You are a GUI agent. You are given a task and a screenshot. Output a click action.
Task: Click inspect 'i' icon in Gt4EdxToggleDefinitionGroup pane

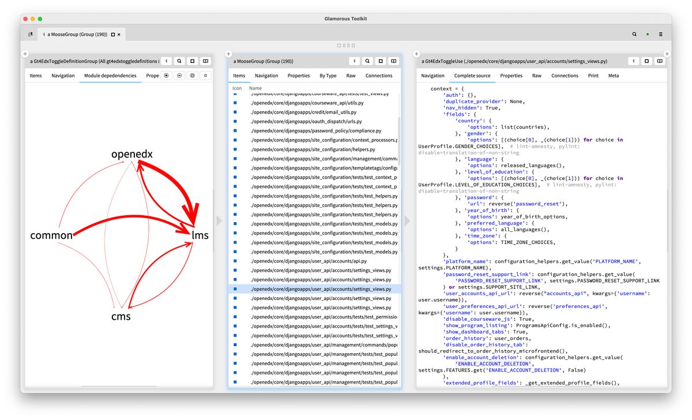(x=166, y=61)
